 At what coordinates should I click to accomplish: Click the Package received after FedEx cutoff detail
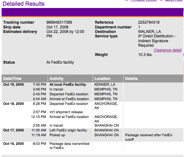[148, 137]
